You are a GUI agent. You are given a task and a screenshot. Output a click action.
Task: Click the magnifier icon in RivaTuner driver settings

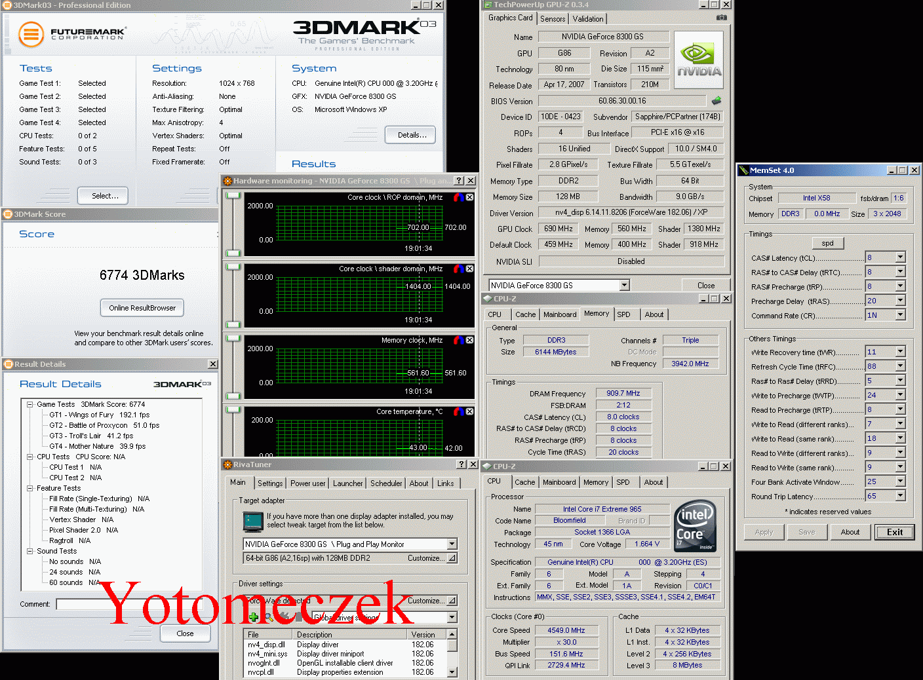[269, 617]
